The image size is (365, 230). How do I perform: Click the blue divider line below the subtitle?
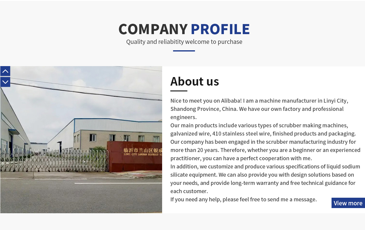pos(184,51)
